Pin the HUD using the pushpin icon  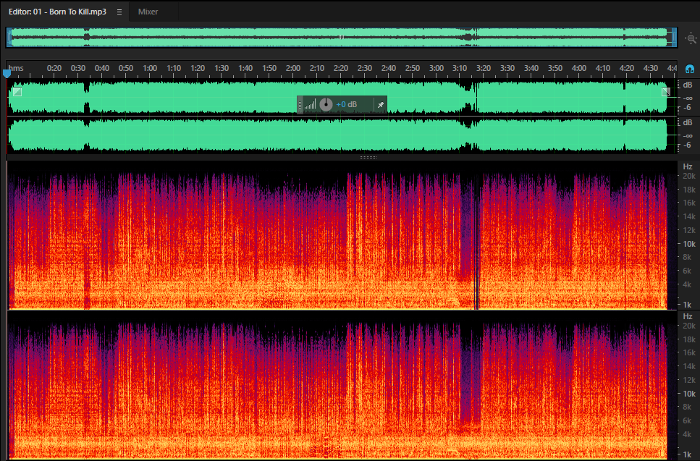(x=380, y=105)
